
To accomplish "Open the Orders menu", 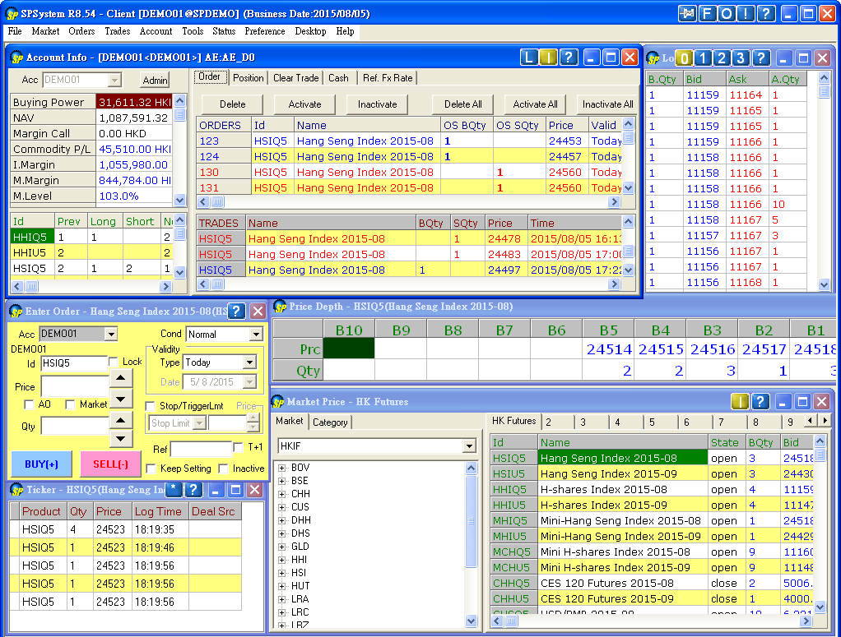I will (81, 31).
